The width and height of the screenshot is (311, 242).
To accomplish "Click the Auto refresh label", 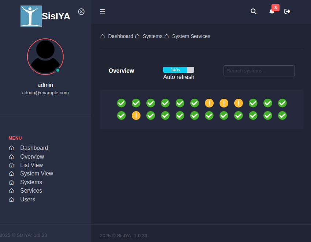I will pos(179,77).
